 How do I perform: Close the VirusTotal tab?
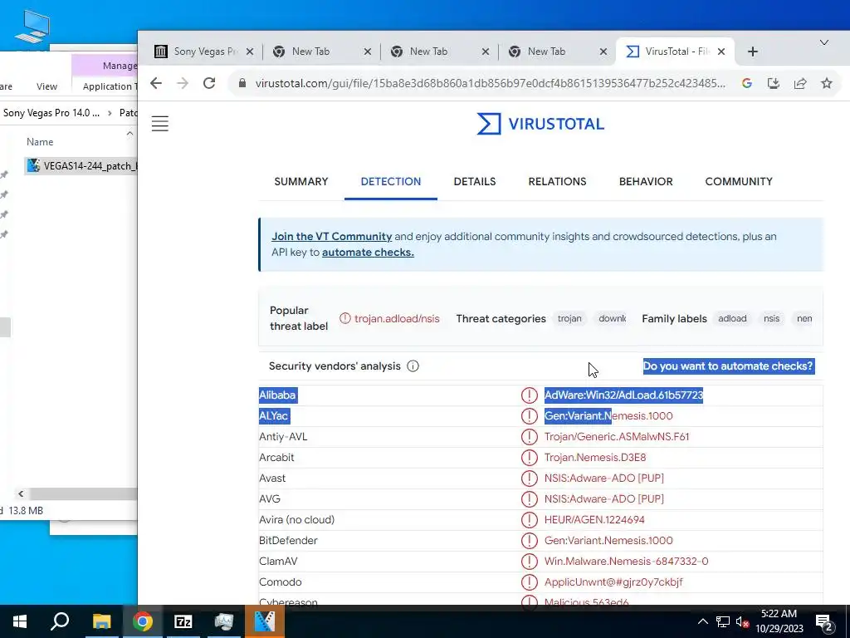[x=721, y=52]
